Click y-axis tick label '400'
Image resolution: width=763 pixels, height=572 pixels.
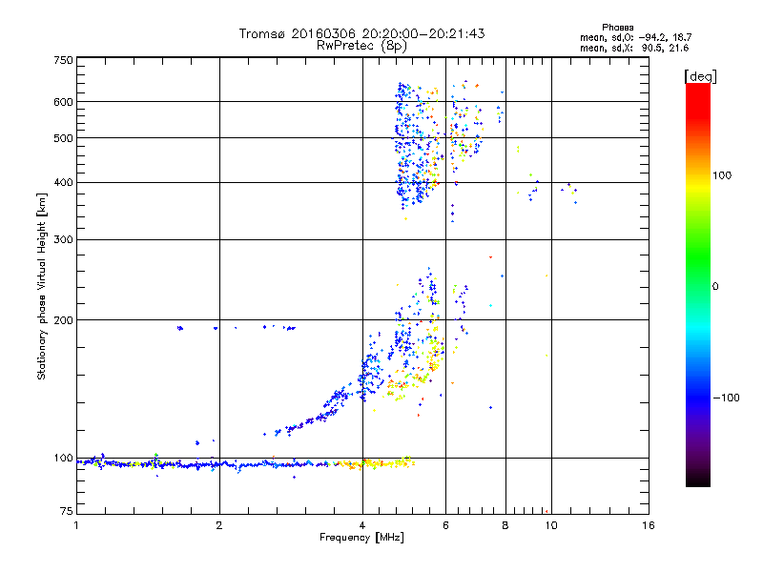[63, 183]
